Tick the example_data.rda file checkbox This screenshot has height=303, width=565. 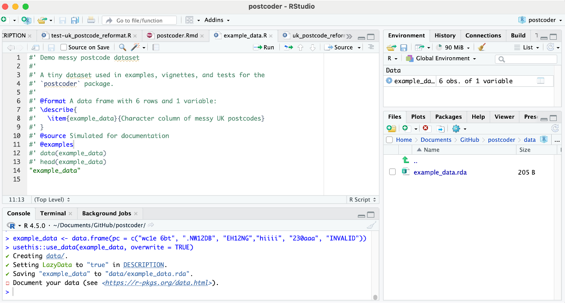pos(392,172)
